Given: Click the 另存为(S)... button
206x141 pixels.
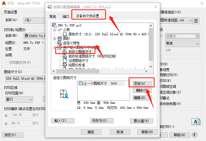Looking at the screenshot, I should click(102, 121).
